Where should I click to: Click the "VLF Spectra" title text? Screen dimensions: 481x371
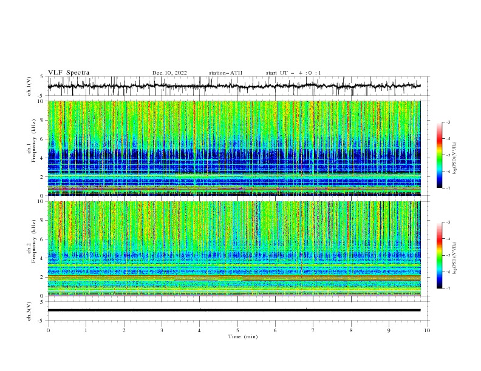tap(69, 73)
